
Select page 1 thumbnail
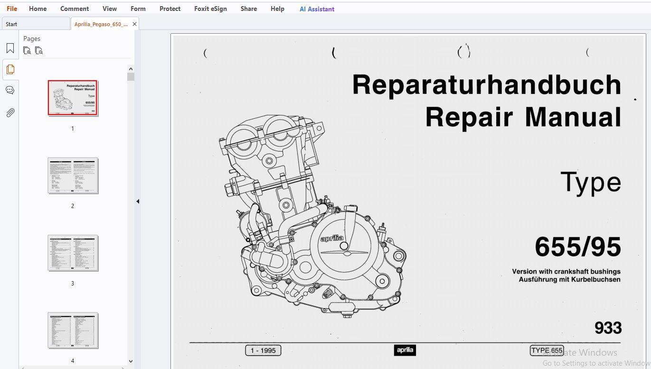tap(73, 98)
